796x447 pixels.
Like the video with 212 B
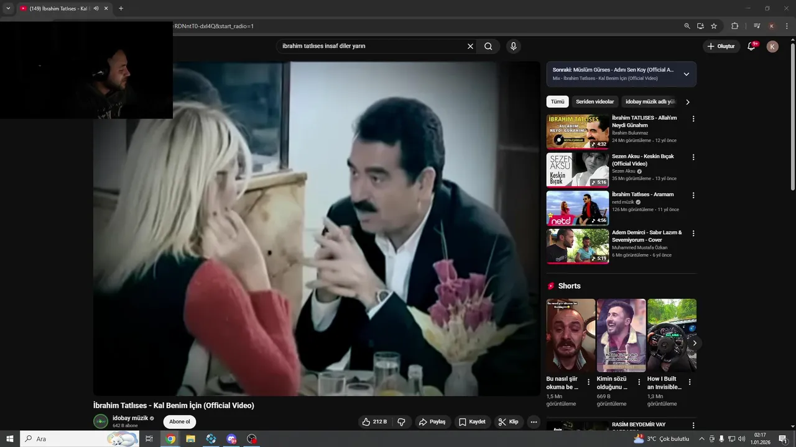[374, 422]
